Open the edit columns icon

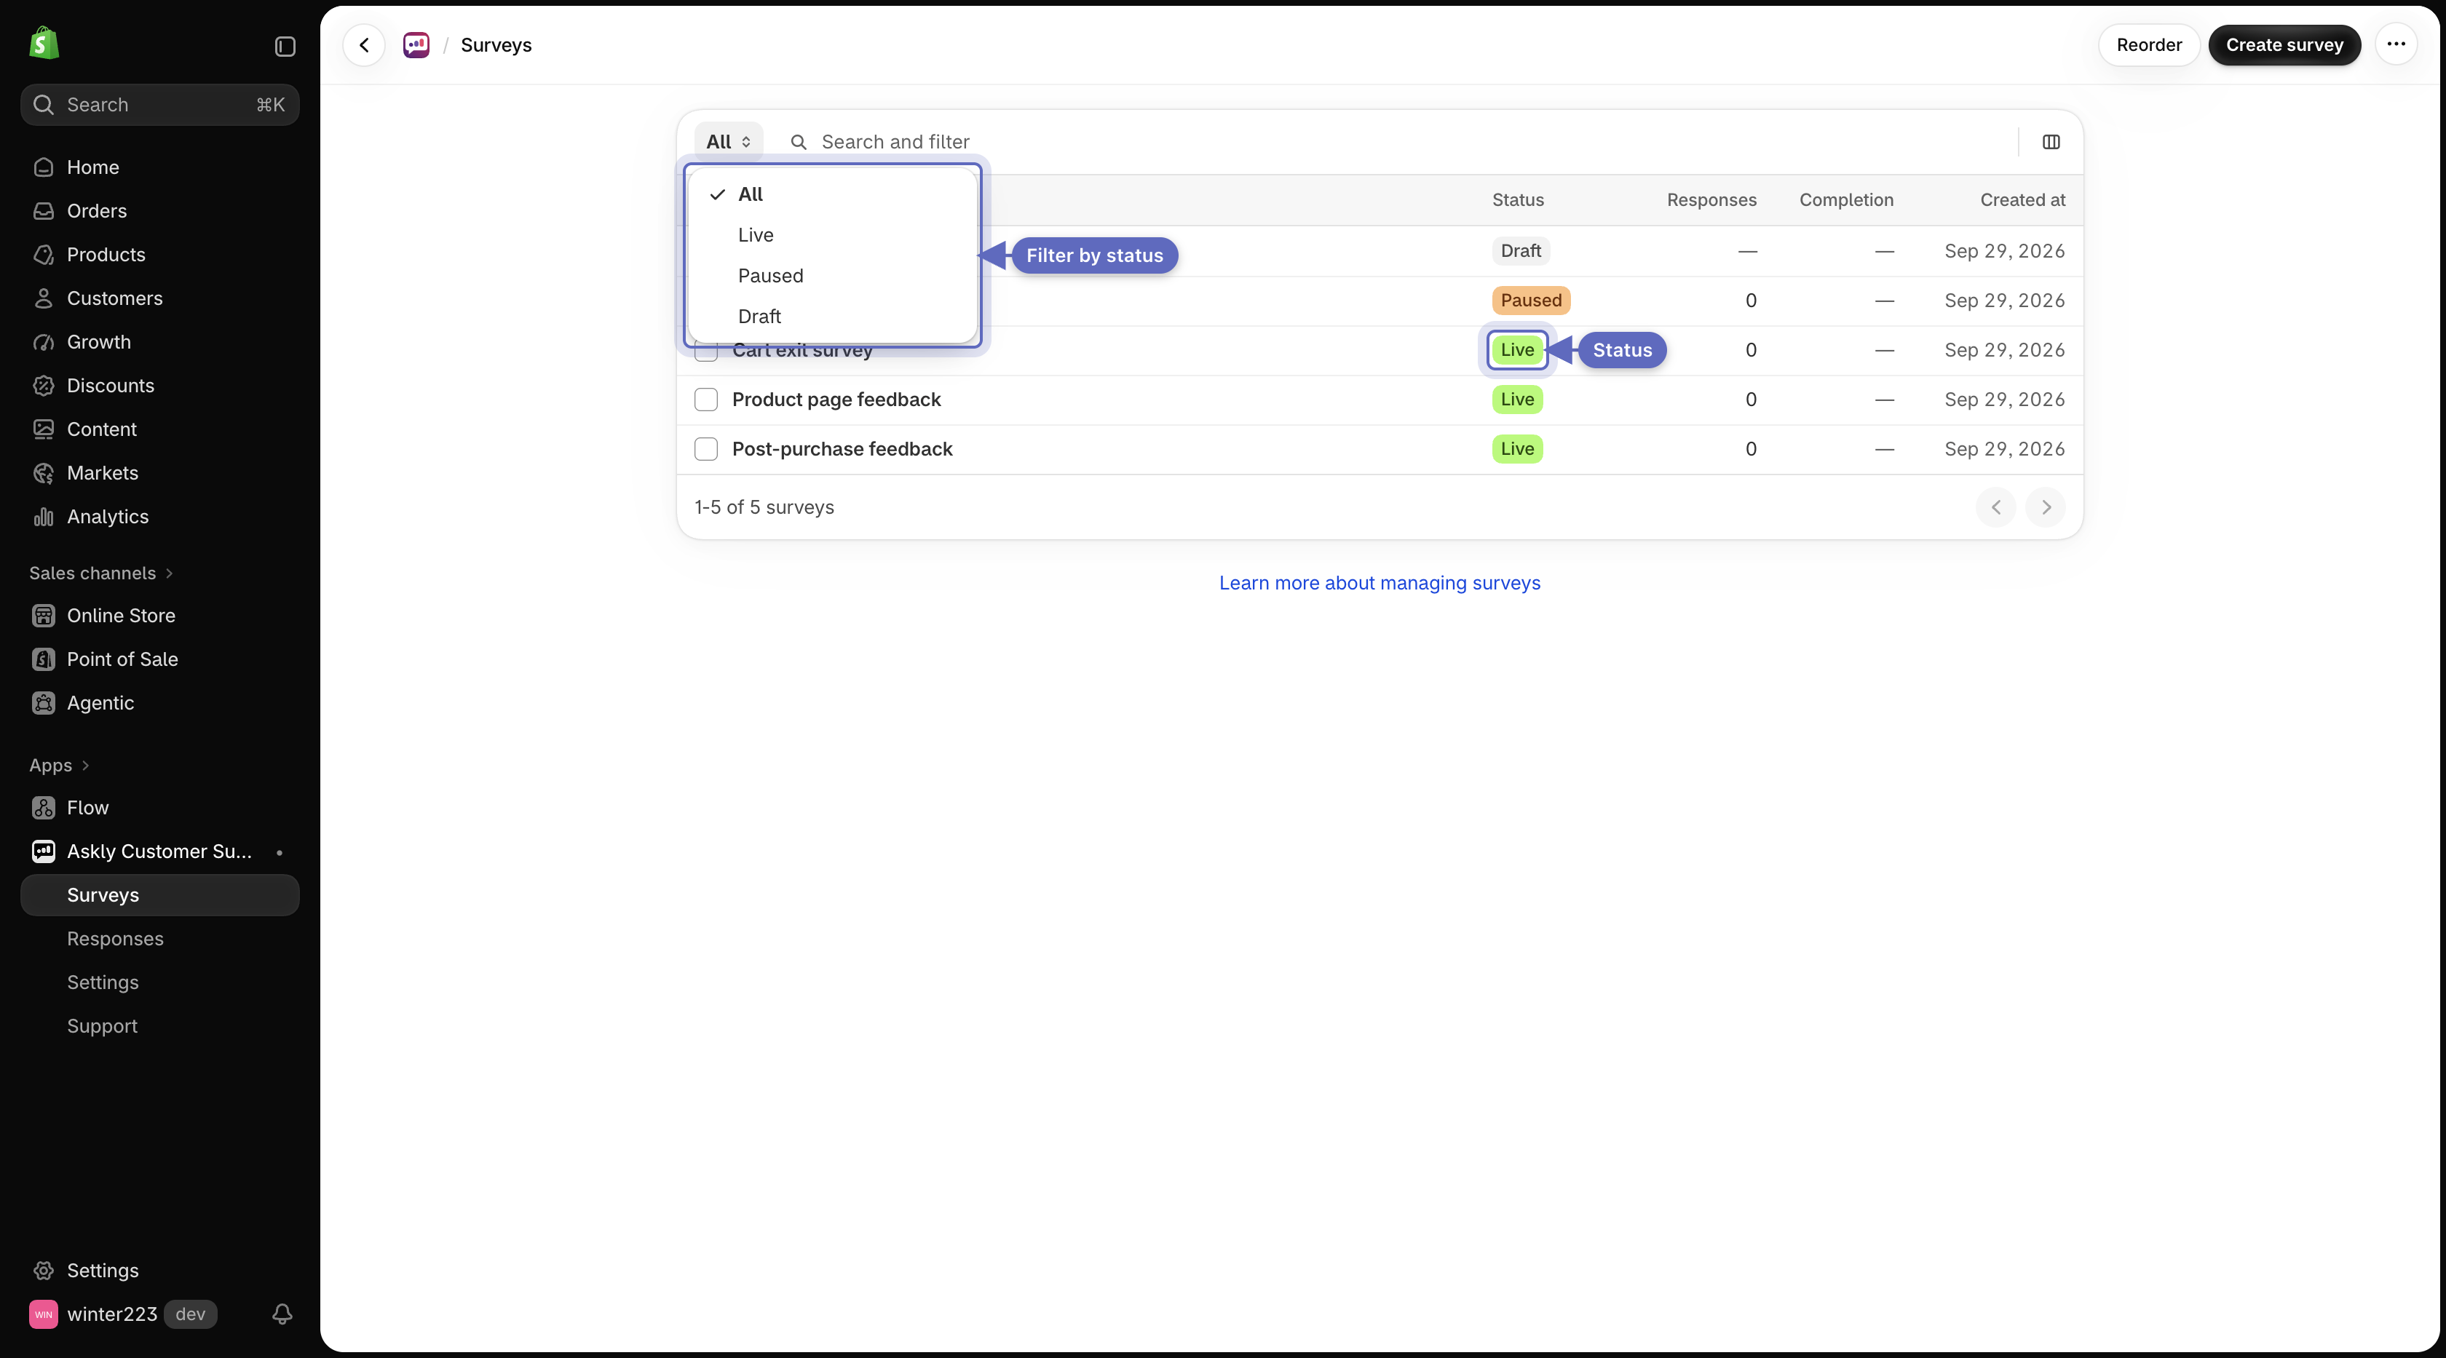2051,143
